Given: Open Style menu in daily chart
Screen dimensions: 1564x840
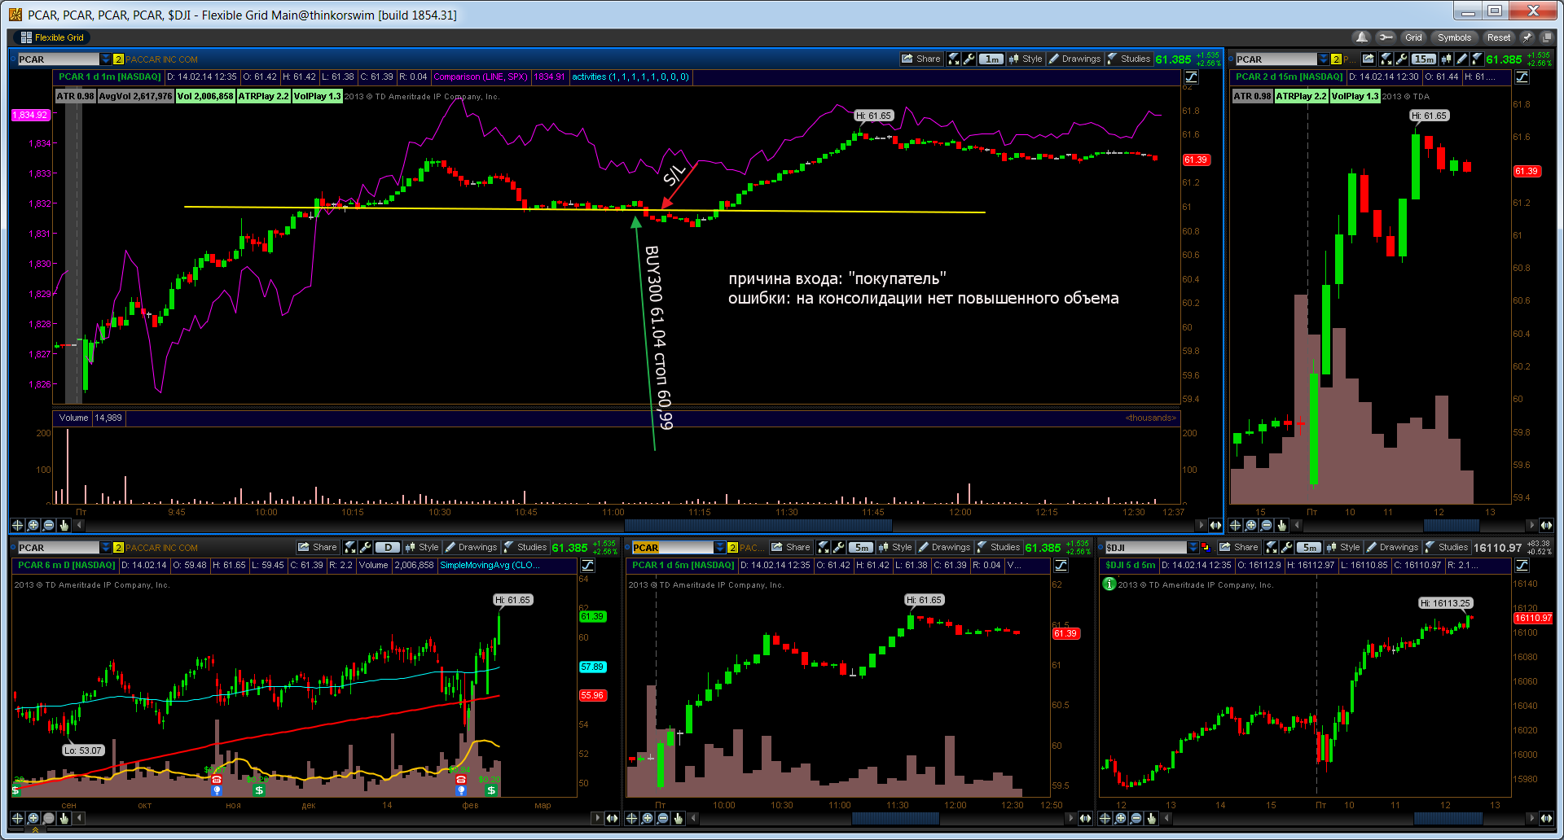Looking at the screenshot, I should pos(422,547).
